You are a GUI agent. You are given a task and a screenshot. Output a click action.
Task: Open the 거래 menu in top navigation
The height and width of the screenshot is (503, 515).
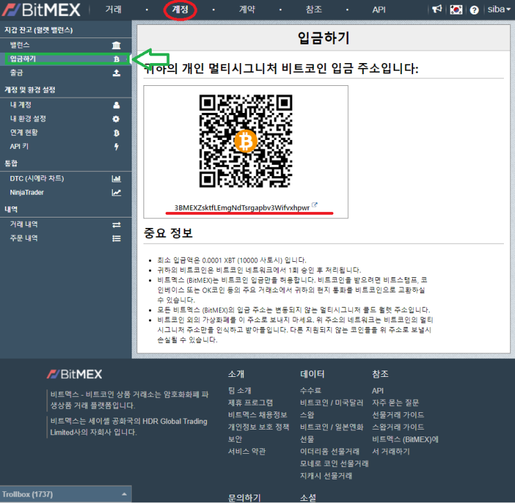click(113, 10)
